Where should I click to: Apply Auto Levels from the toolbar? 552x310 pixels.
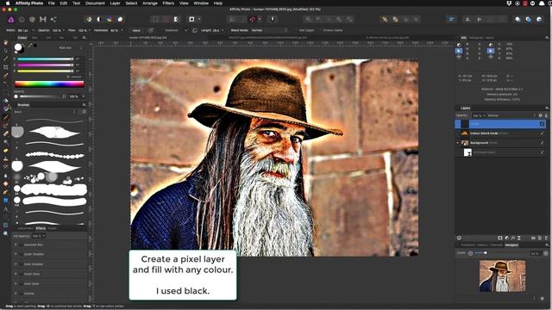tap(89, 19)
